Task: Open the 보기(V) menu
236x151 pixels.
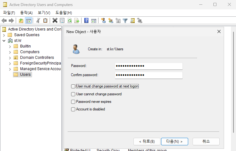Action: click(x=44, y=13)
